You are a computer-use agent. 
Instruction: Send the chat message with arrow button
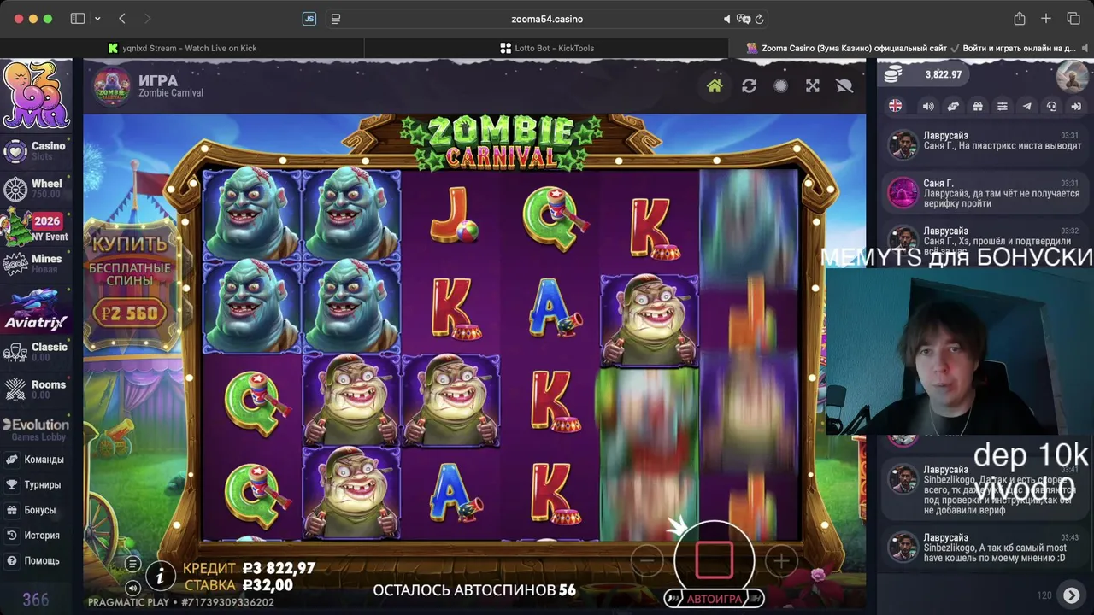pyautogui.click(x=1071, y=594)
